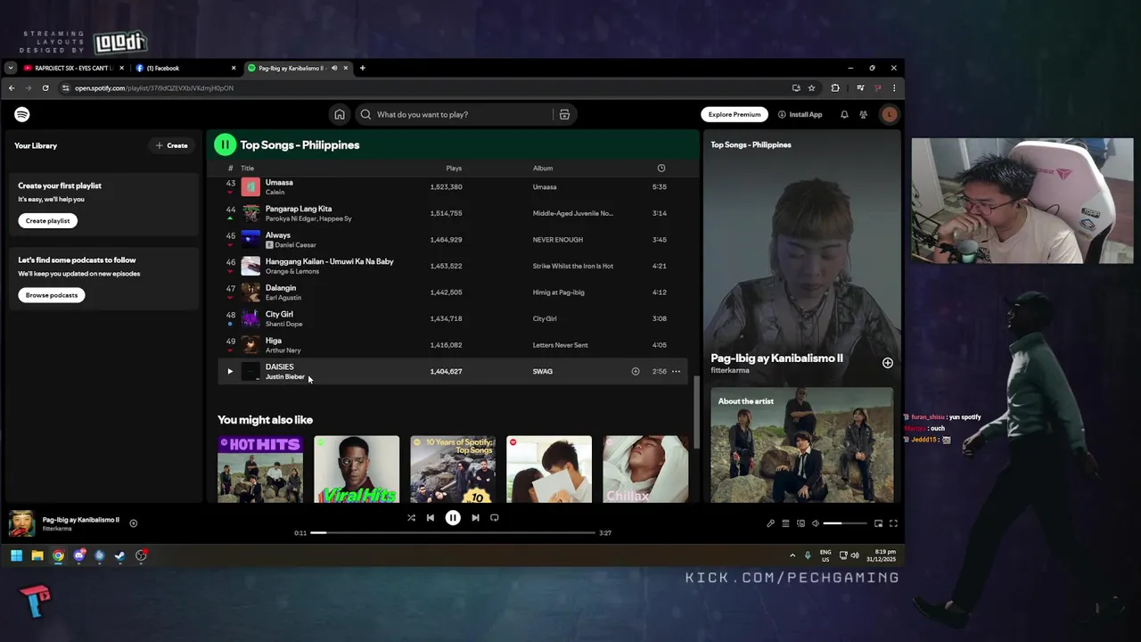Skip to the previous track

tap(431, 517)
